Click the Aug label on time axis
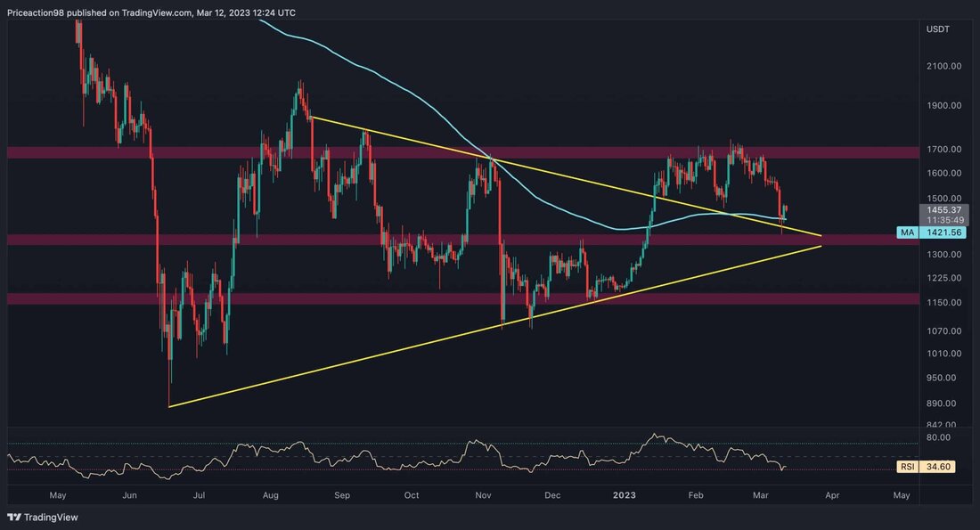The height and width of the screenshot is (530, 980). click(270, 495)
